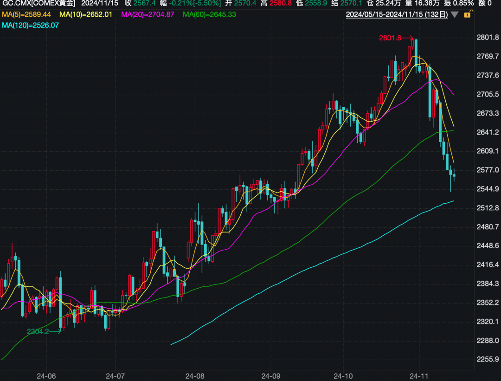The image size is (501, 381).
Task: Click the 2024/11/15 date in header
Action: (x=100, y=3)
